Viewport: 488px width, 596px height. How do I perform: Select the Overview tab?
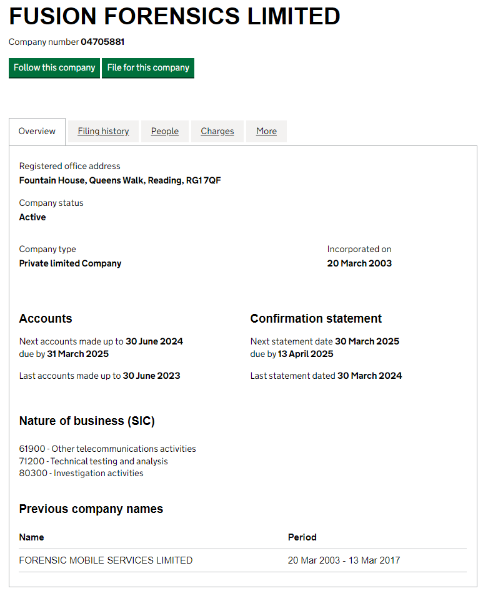pyautogui.click(x=37, y=131)
